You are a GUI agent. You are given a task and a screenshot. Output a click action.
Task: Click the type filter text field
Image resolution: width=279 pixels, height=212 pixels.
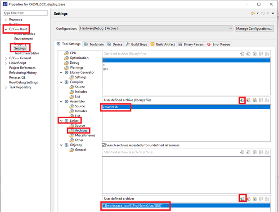click(x=25, y=13)
